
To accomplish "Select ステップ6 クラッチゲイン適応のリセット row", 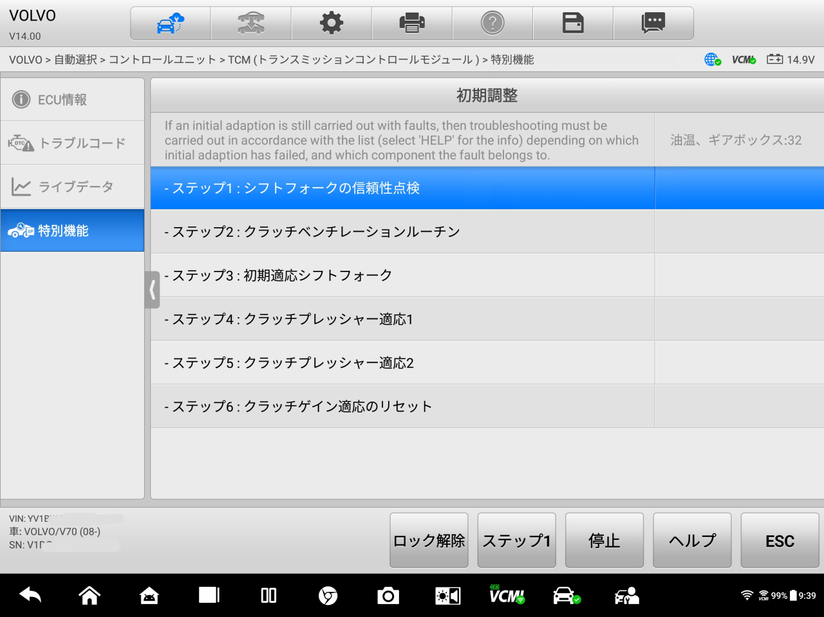I will 402,407.
